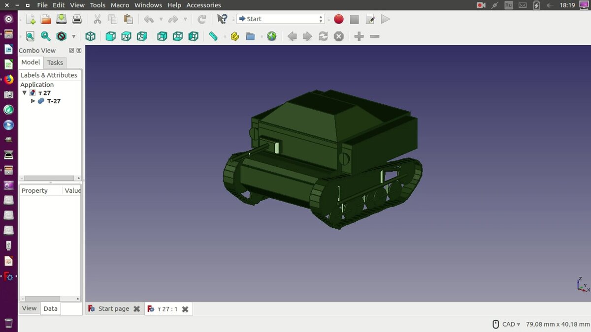Open the Macro menu

tap(120, 5)
